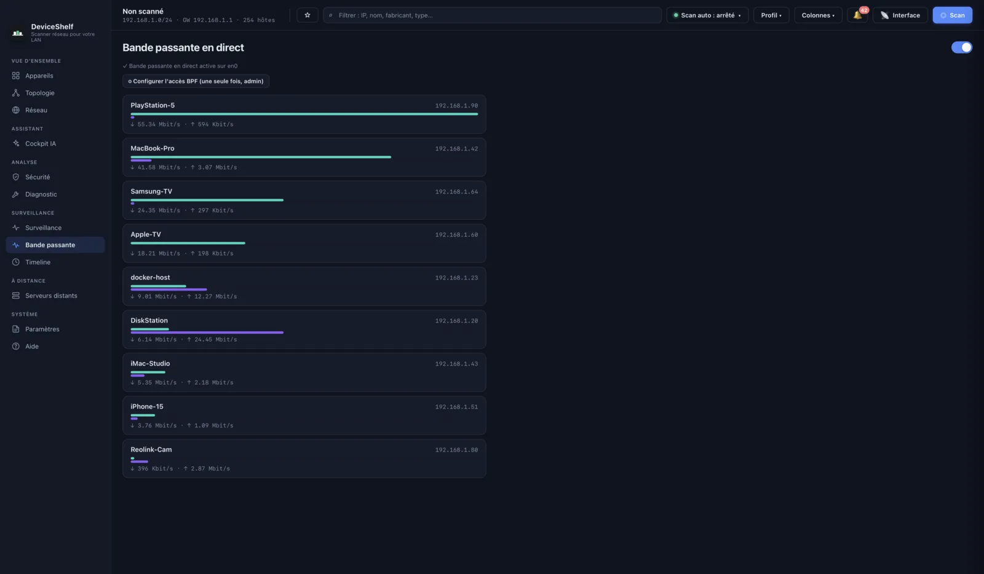This screenshot has width=984, height=574.
Task: Click the Non scanné status title
Action: (x=143, y=11)
